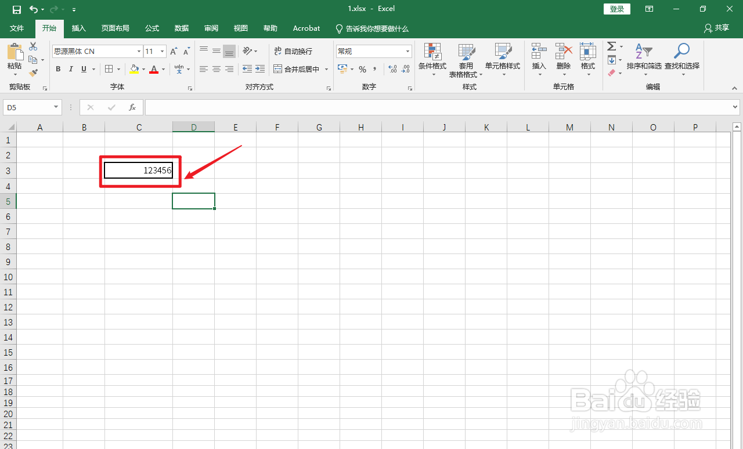Open sort and filter (排序和筛选) menu
Viewport: 743px width, 449px height.
pyautogui.click(x=644, y=59)
